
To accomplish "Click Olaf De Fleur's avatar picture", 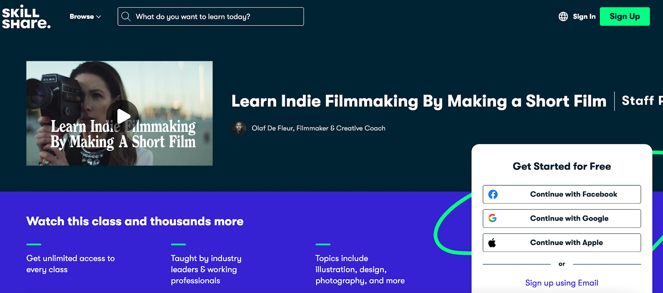I will (239, 128).
